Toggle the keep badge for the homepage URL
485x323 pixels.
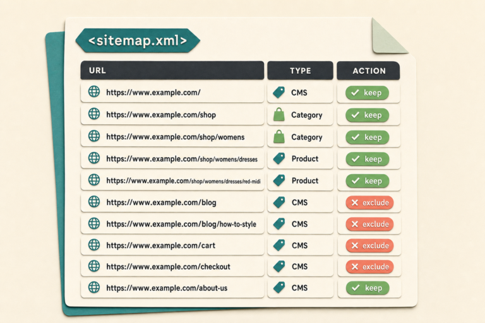coord(367,93)
